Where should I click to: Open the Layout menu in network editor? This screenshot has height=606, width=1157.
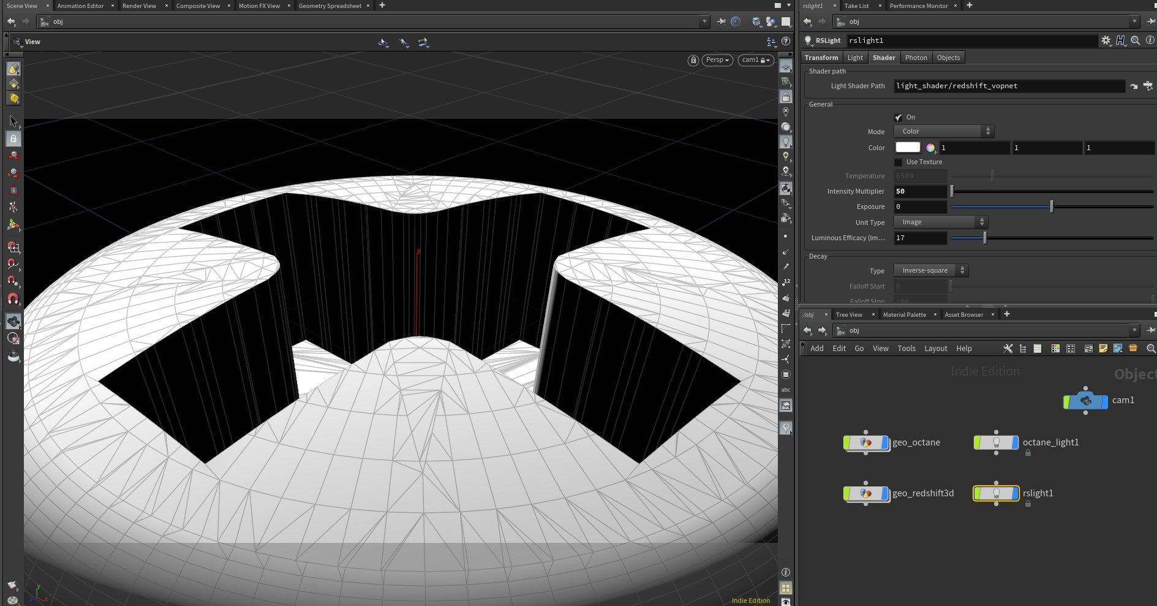[935, 349]
